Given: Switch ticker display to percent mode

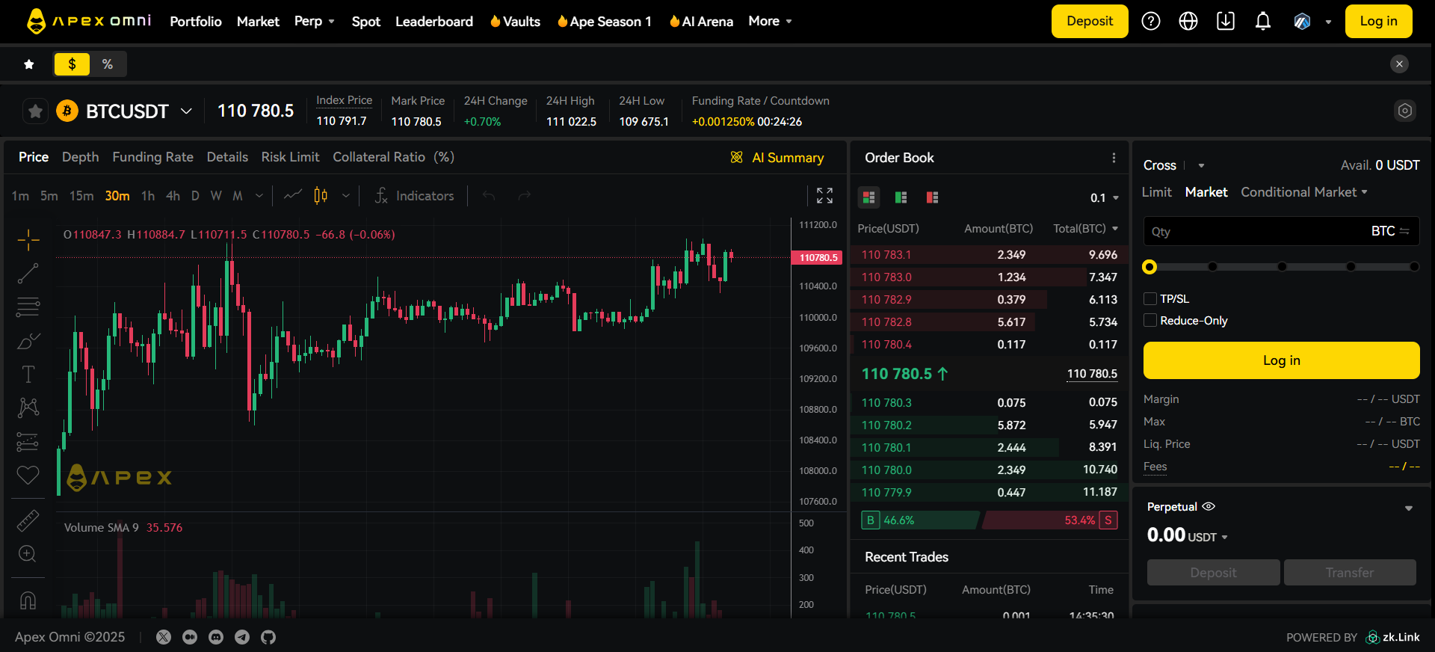Looking at the screenshot, I should pyautogui.click(x=108, y=64).
